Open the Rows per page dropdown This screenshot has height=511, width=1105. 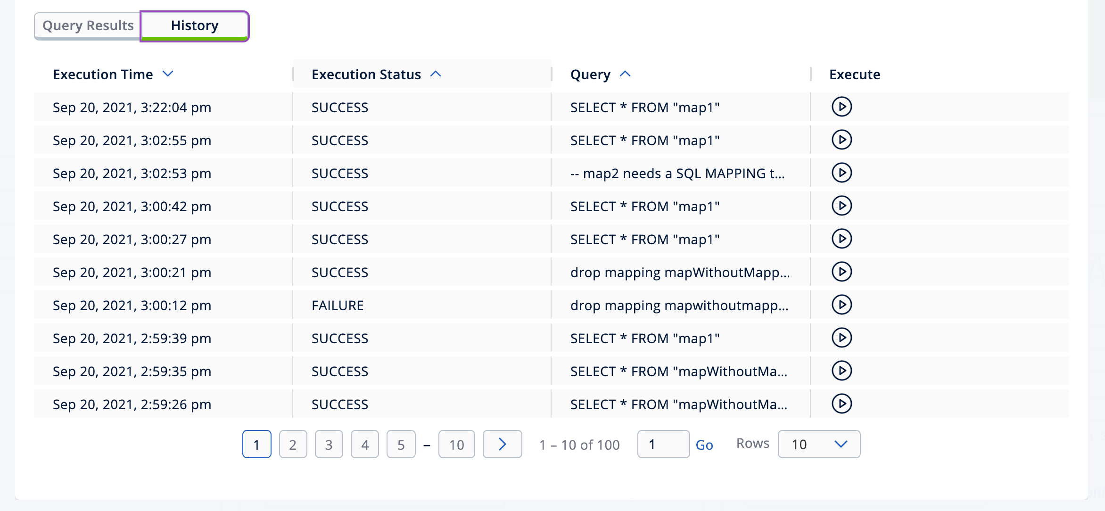[819, 444]
